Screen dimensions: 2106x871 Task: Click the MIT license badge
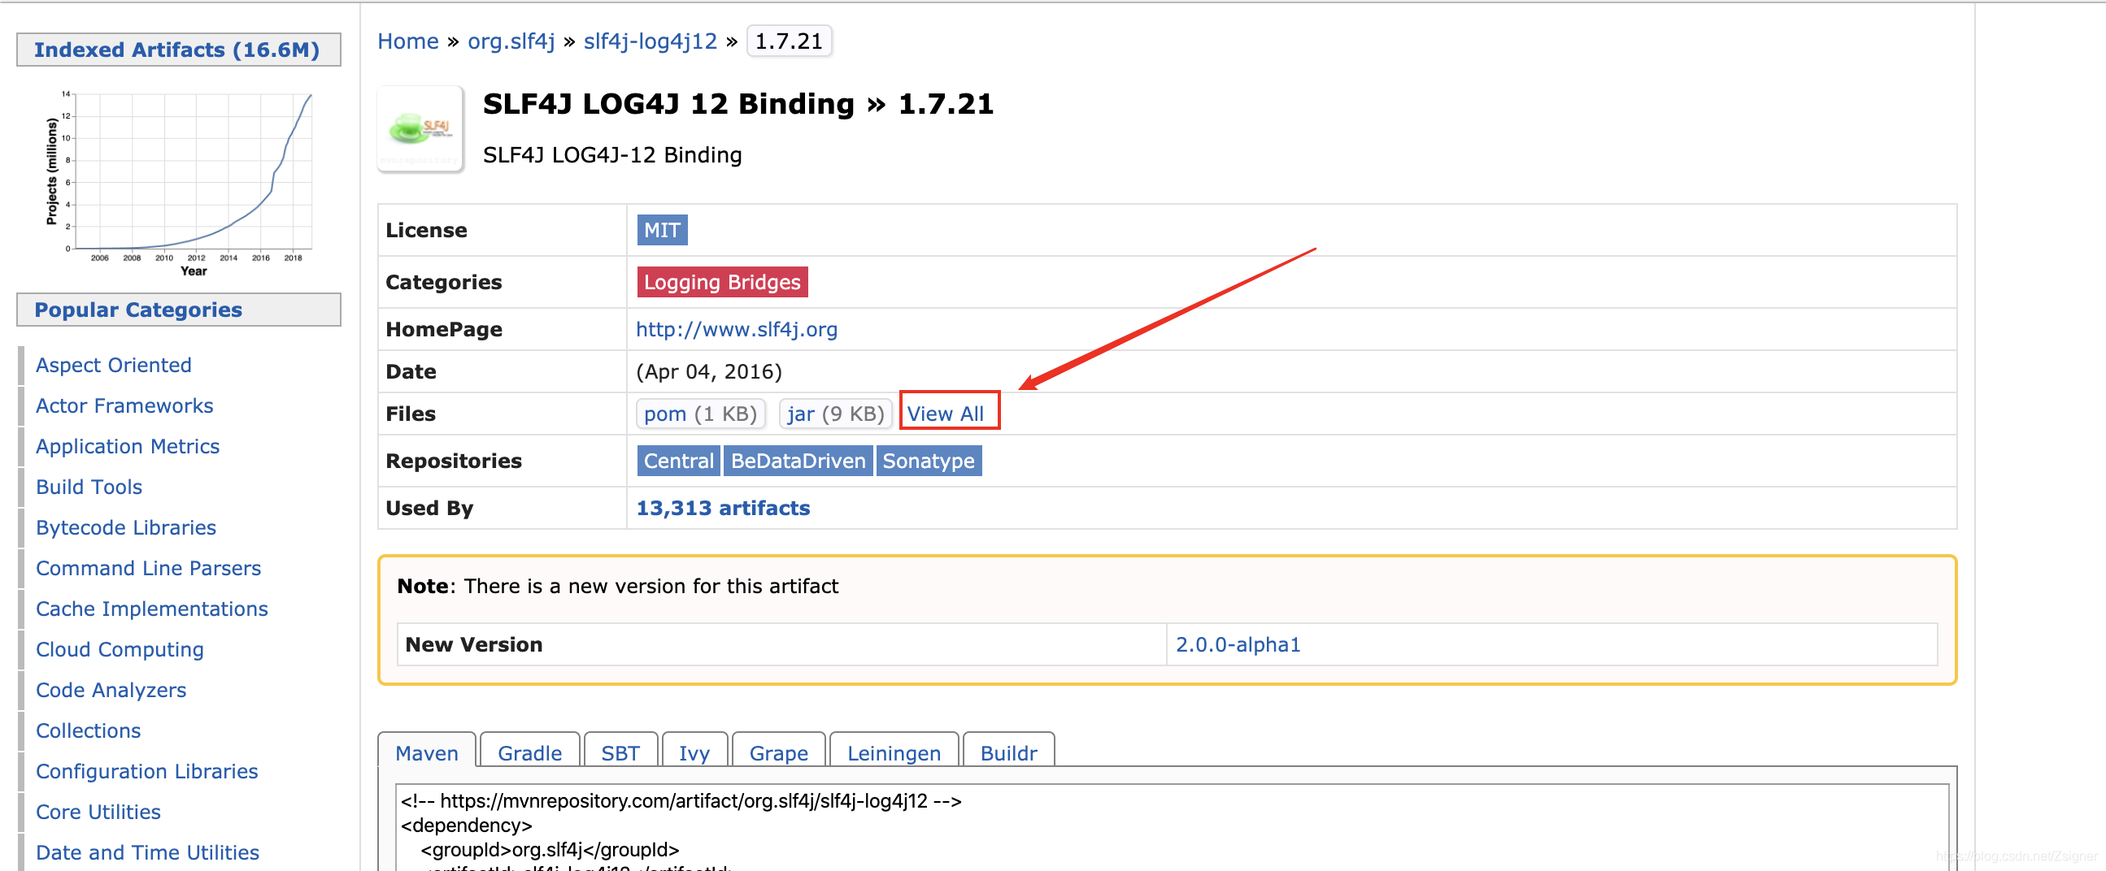tap(661, 230)
